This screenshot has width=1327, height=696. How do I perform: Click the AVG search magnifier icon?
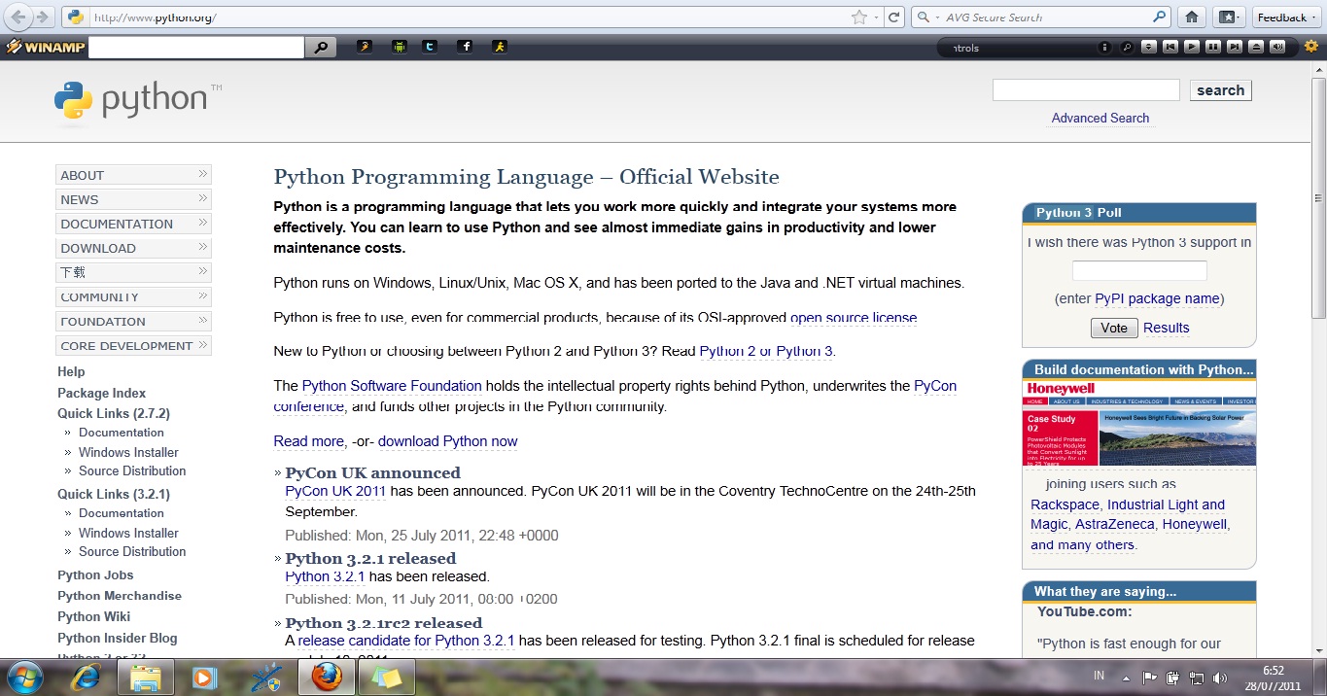point(1159,17)
